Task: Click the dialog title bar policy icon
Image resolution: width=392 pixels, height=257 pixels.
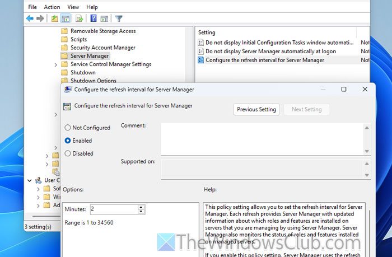Action: 68,90
